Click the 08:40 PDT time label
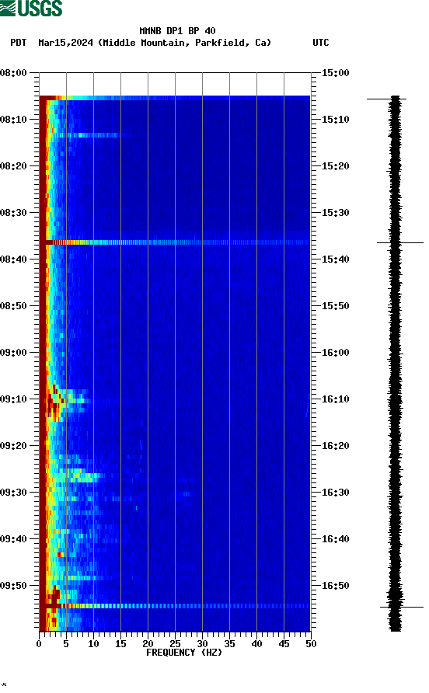The width and height of the screenshot is (429, 693). [13, 259]
